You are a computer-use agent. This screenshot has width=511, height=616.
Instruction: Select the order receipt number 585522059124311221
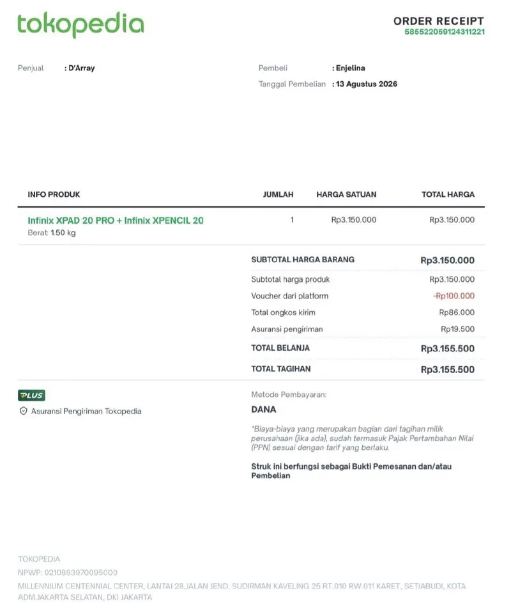(444, 32)
